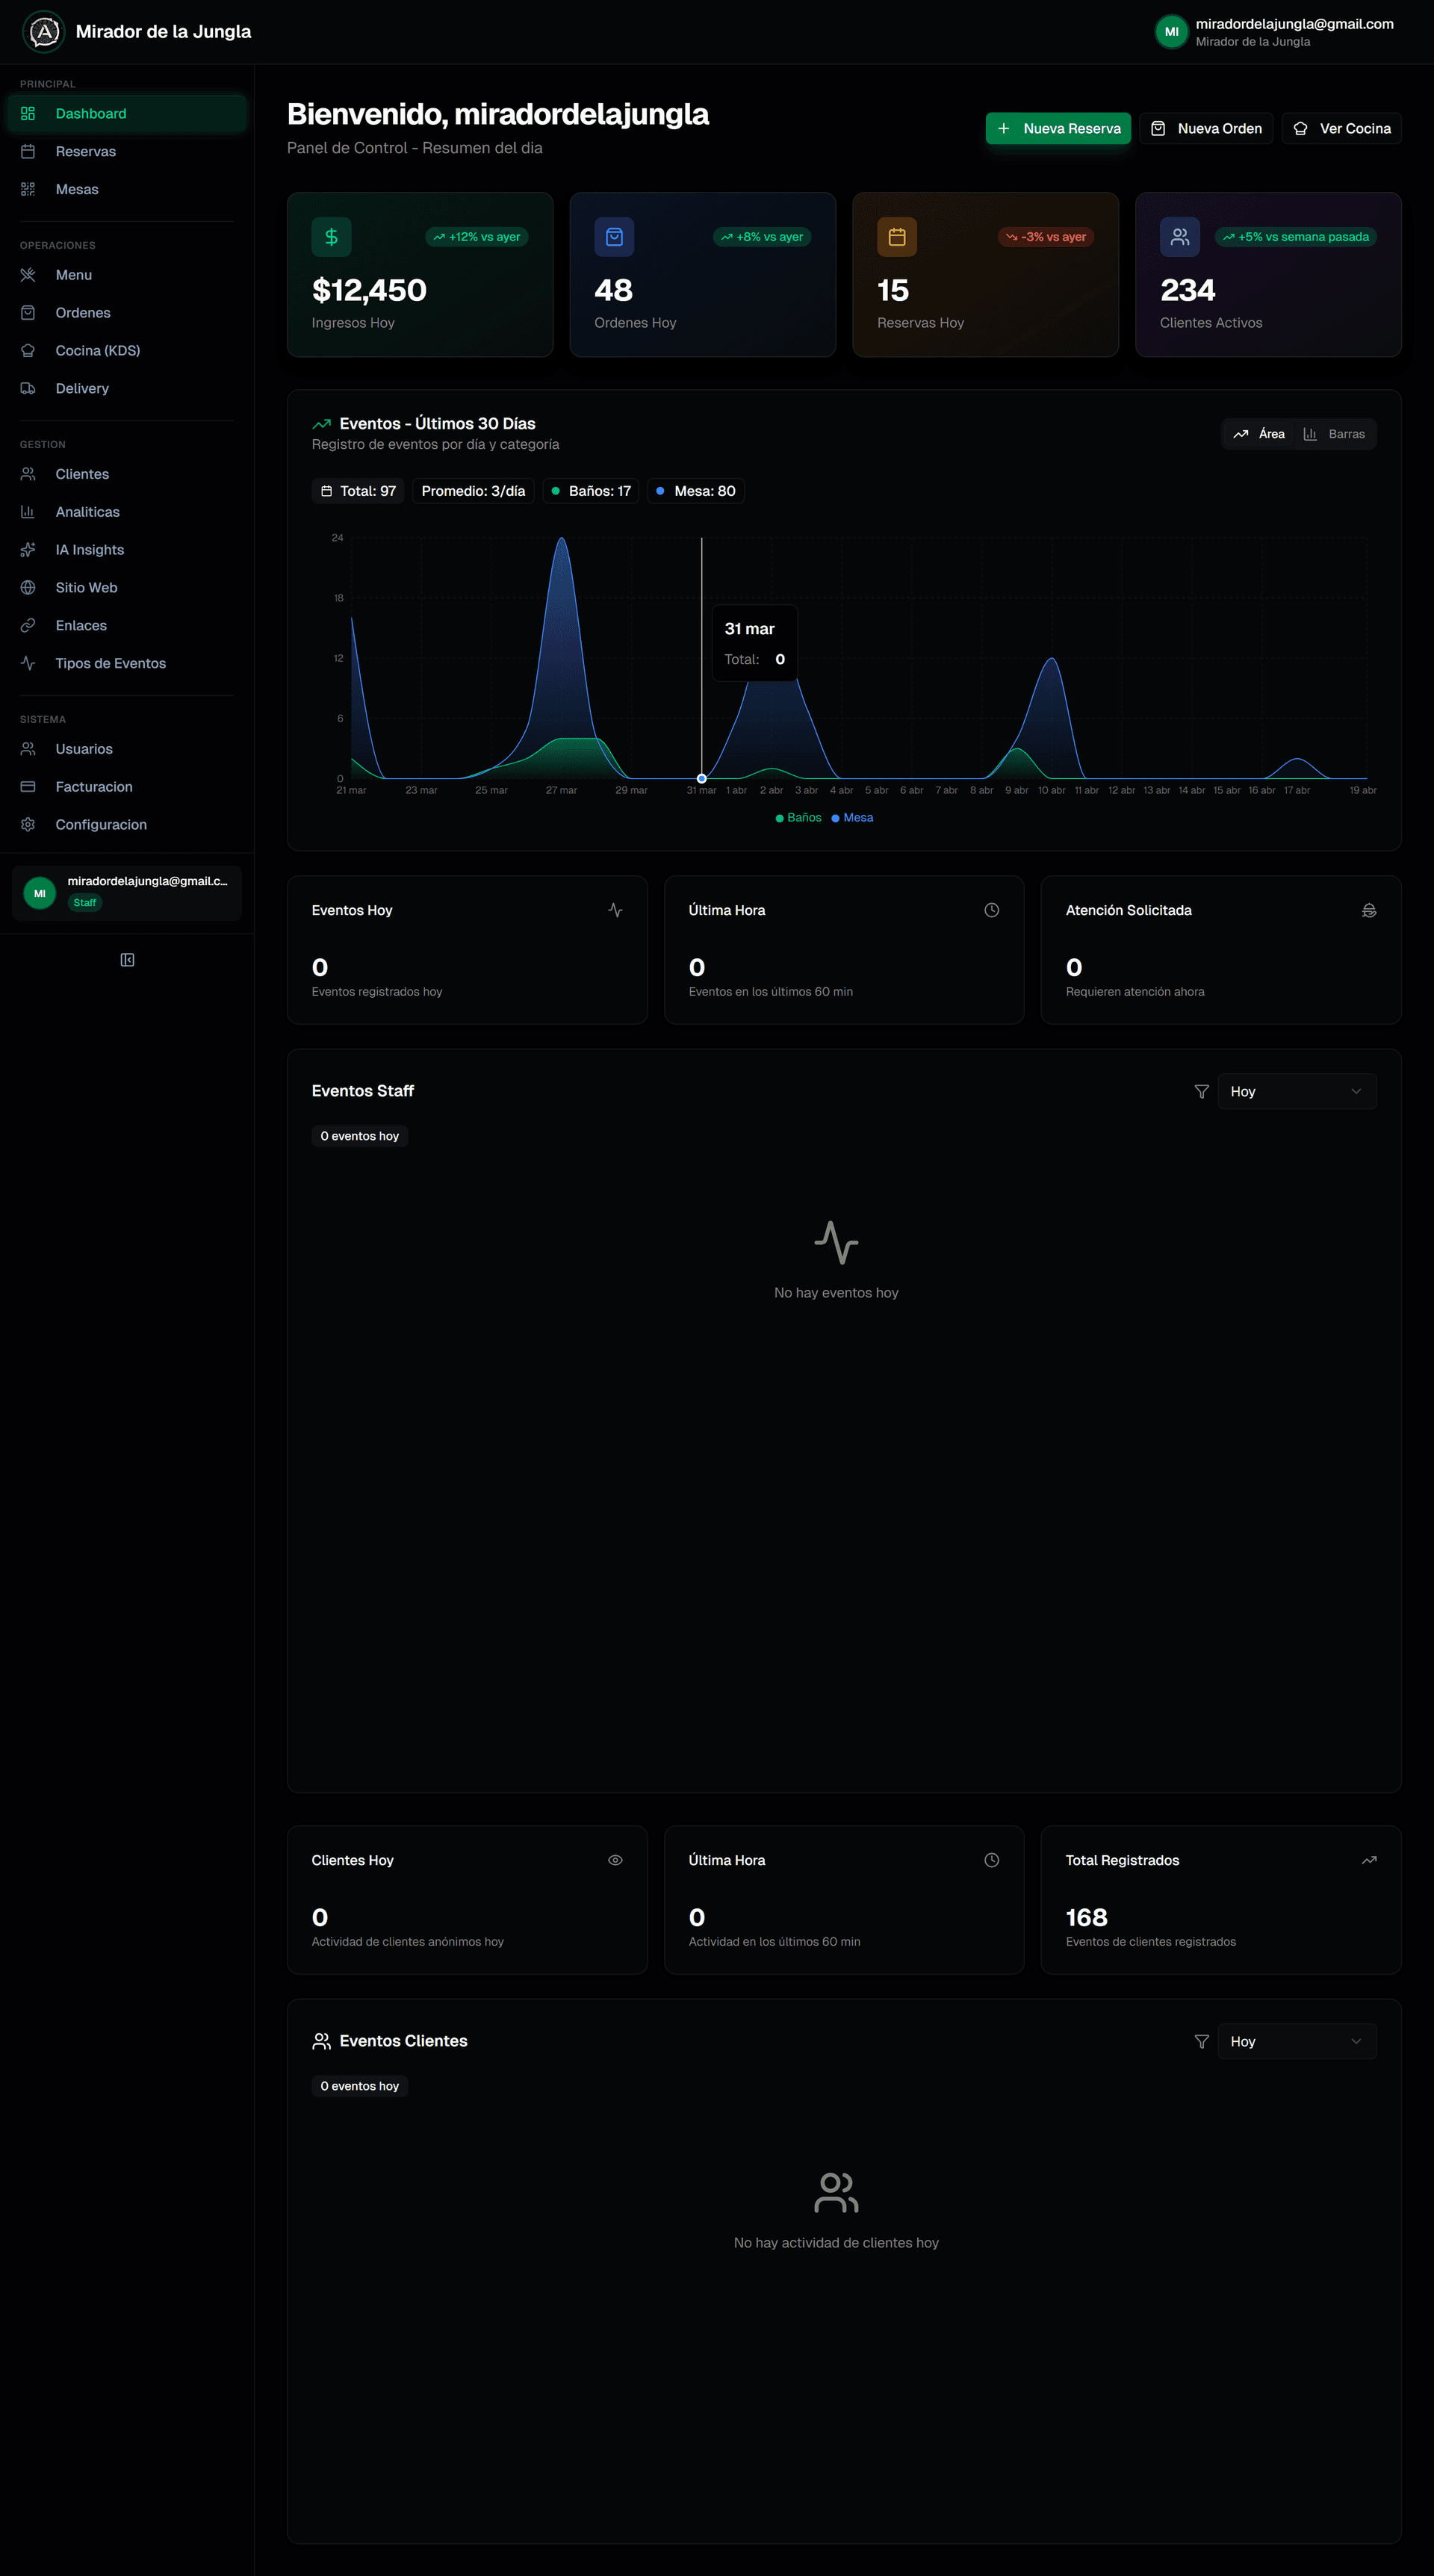Open Configuracion in the sidebar
The width and height of the screenshot is (1434, 2576).
coord(127,825)
